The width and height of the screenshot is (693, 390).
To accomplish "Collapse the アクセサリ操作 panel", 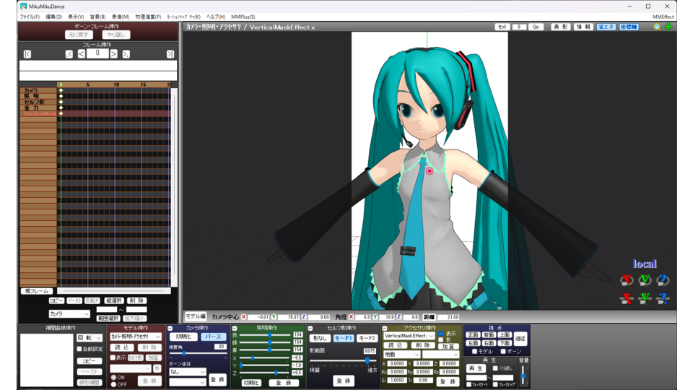I will 385,328.
